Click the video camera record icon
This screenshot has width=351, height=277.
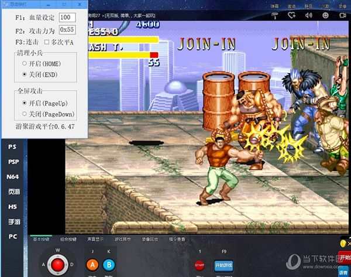342,15
